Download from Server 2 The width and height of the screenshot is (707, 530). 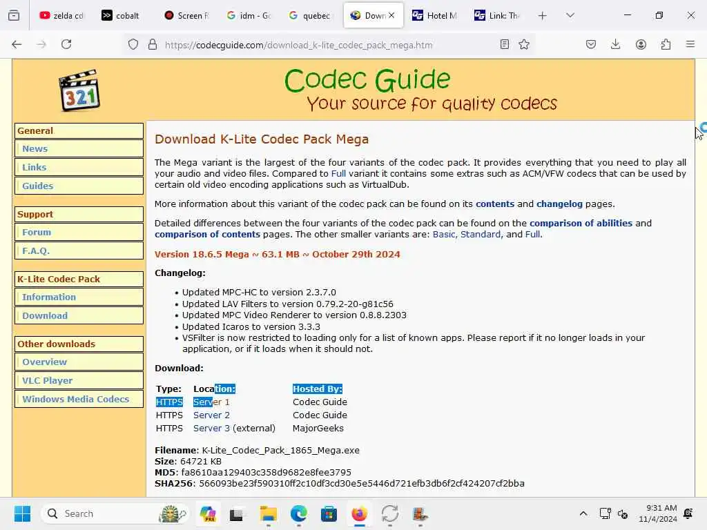pos(211,415)
